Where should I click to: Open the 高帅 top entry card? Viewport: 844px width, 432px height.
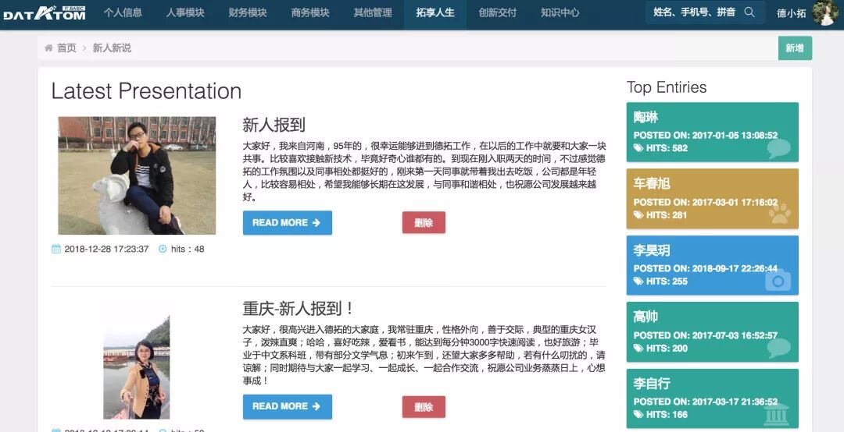coord(712,331)
